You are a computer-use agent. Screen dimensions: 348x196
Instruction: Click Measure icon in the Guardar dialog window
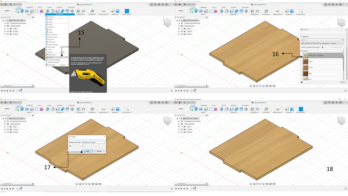[104, 109]
